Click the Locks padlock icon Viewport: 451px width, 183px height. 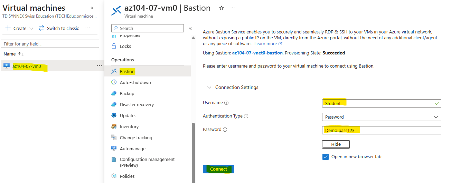pyautogui.click(x=114, y=46)
